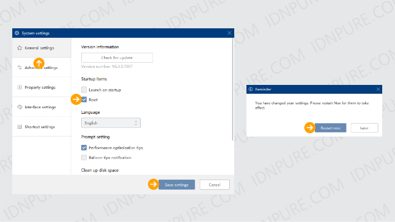Screen dimensions: 395x222
Task: Click the Shortcut settings keyboard icon
Action: [19, 127]
